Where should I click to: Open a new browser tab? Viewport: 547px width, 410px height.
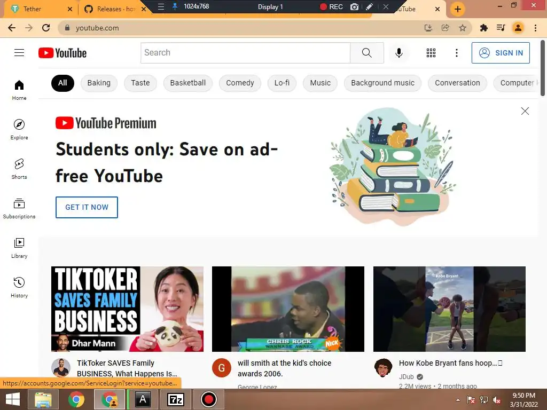point(458,9)
